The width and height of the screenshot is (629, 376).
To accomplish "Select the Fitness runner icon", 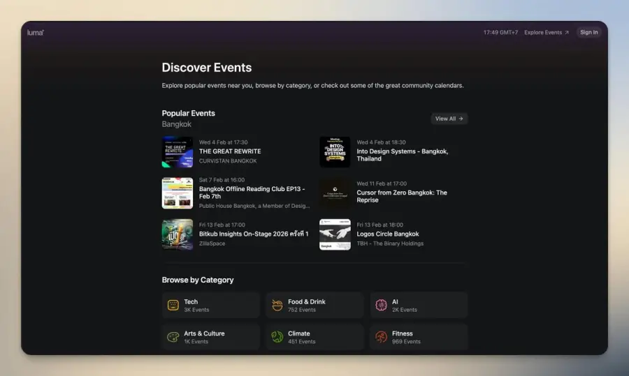I will point(381,337).
